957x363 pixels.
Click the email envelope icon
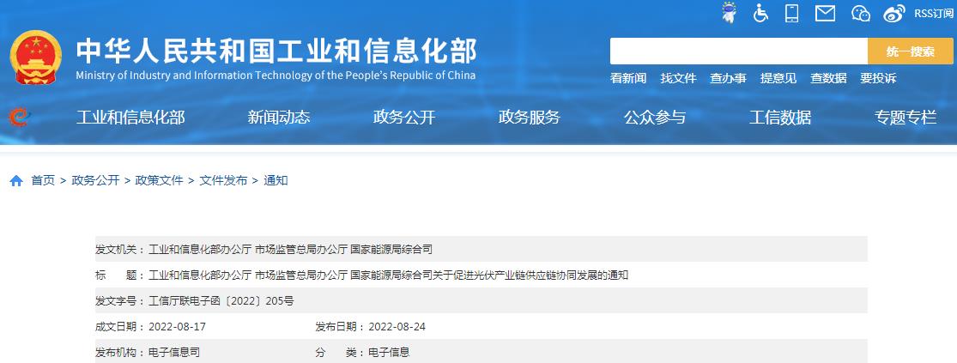[x=825, y=13]
